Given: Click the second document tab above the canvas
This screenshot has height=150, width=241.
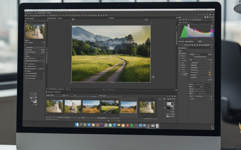Looking at the screenshot, I should [60, 18].
